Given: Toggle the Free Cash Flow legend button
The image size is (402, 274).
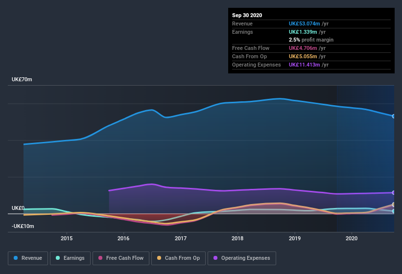Looking at the screenshot, I should [x=121, y=258].
